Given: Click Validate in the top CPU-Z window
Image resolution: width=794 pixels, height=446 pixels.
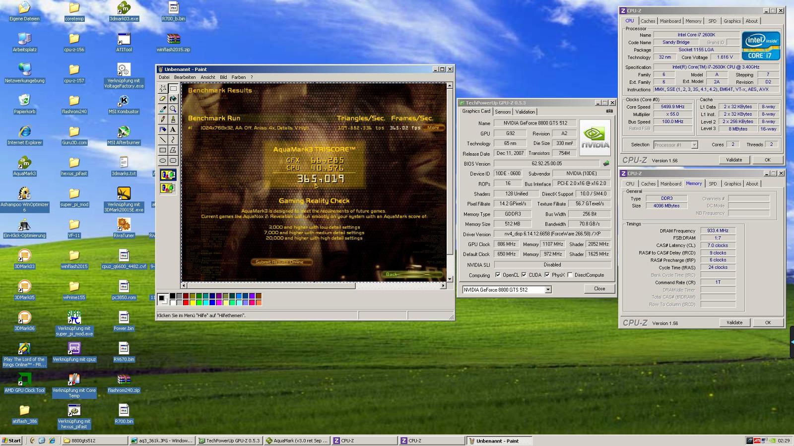Looking at the screenshot, I should pyautogui.click(x=734, y=160).
